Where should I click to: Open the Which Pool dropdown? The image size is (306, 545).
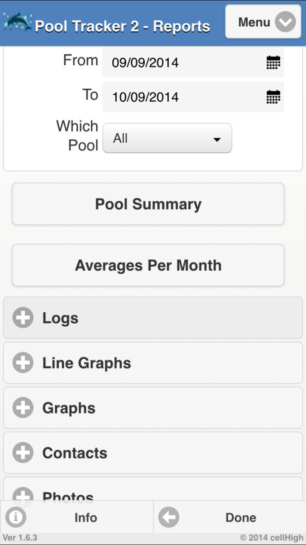[x=167, y=138]
